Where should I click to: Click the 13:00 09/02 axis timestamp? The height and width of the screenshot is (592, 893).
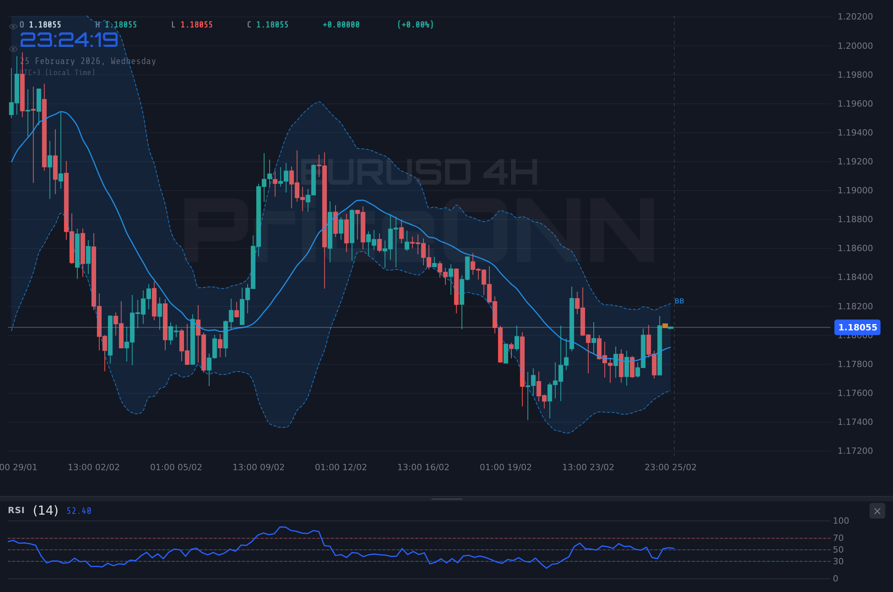[x=259, y=467]
